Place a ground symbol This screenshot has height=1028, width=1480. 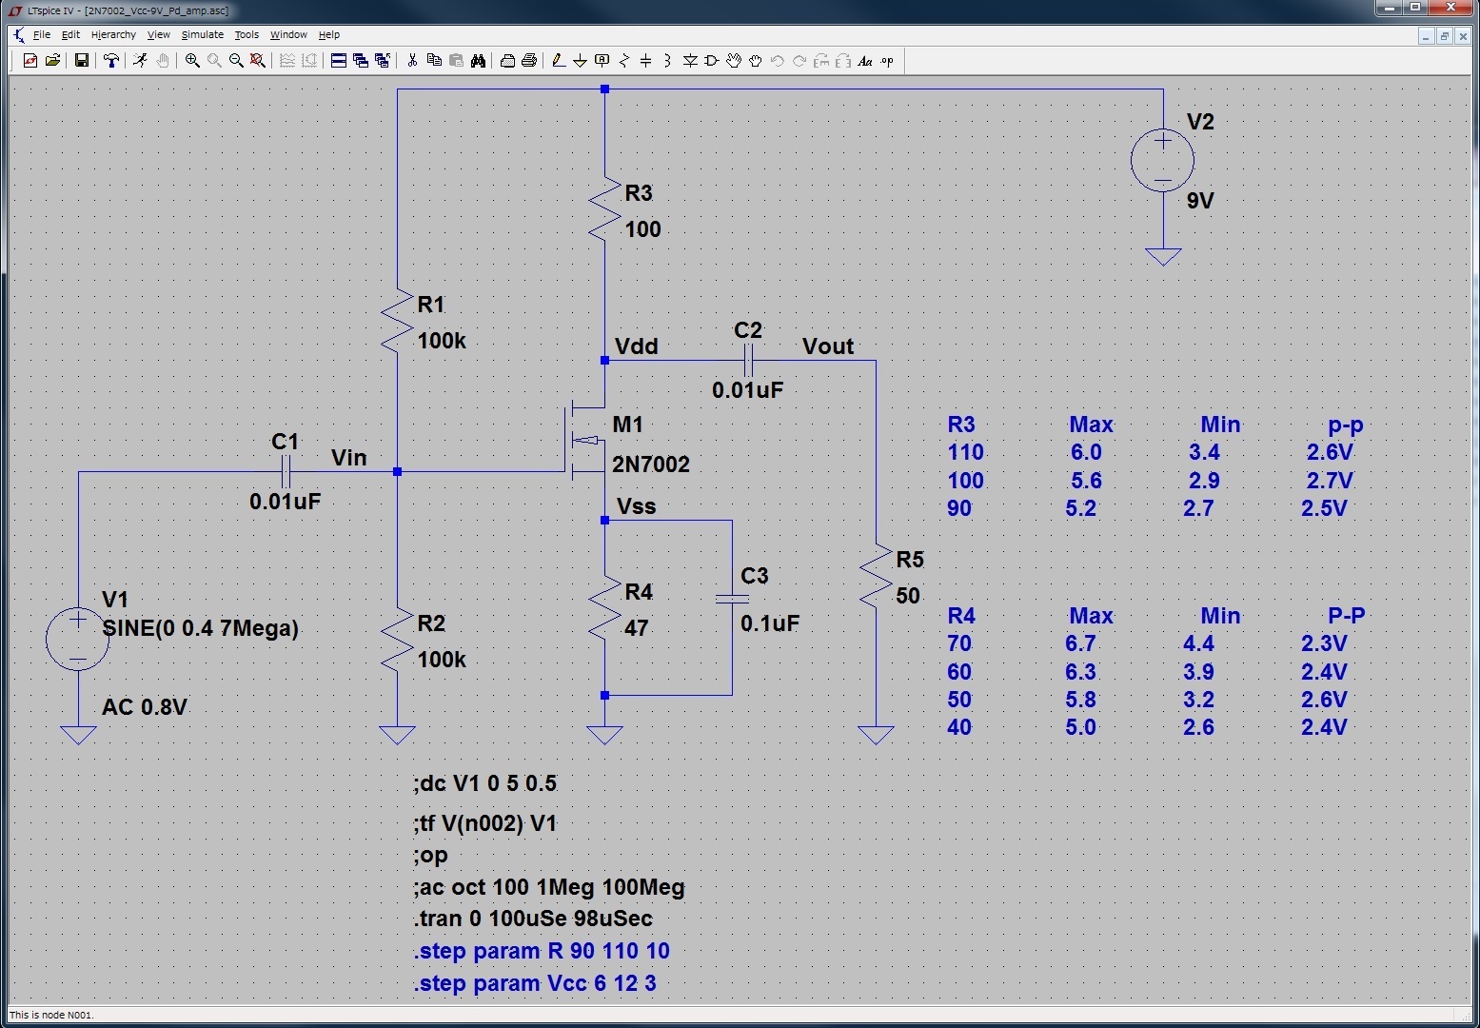click(581, 60)
